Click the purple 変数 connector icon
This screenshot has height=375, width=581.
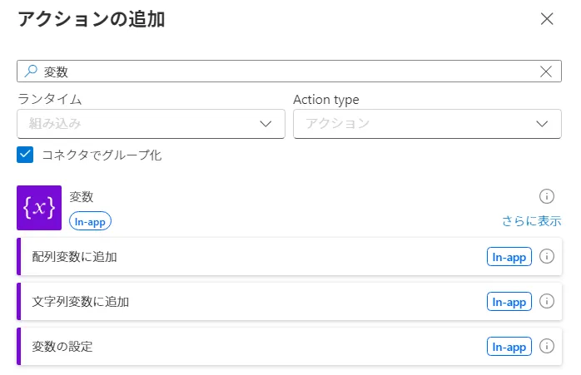point(39,208)
